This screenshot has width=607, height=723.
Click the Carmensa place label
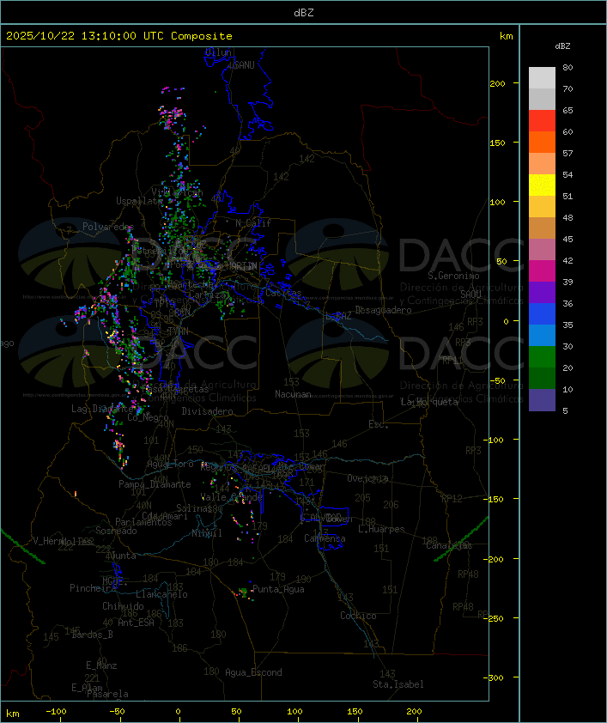[x=325, y=538]
